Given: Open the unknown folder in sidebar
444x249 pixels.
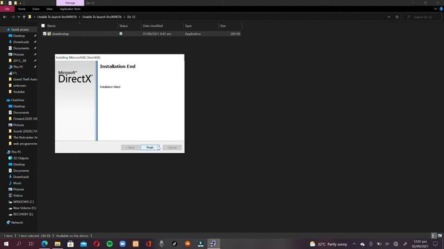Looking at the screenshot, I should click(x=19, y=86).
